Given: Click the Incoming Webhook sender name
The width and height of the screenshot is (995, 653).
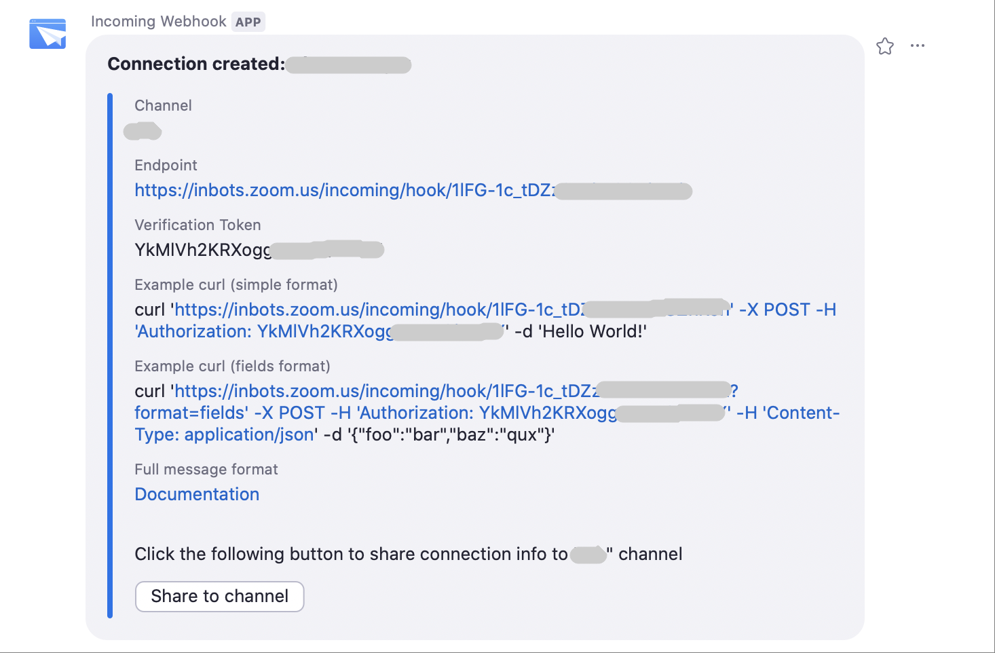Looking at the screenshot, I should pyautogui.click(x=158, y=22).
